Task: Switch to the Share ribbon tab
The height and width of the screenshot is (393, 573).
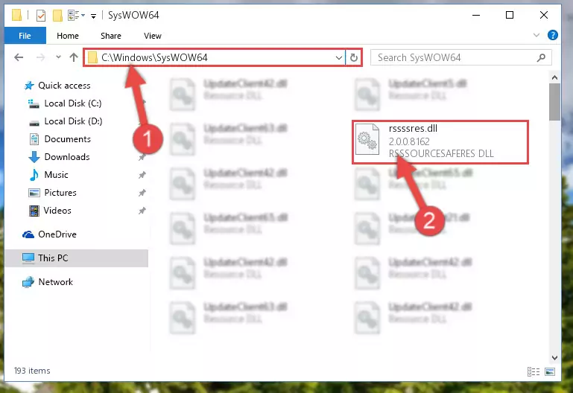Action: coord(111,36)
